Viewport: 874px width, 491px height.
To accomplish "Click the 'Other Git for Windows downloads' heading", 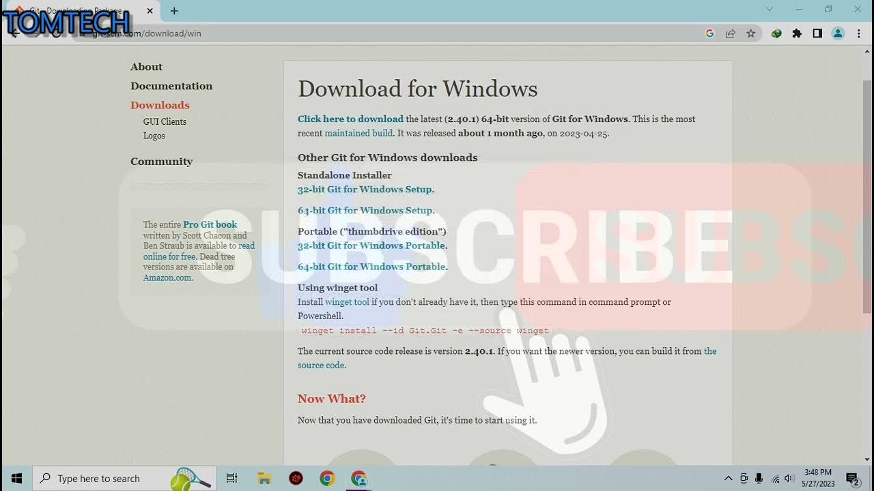I will pyautogui.click(x=387, y=158).
